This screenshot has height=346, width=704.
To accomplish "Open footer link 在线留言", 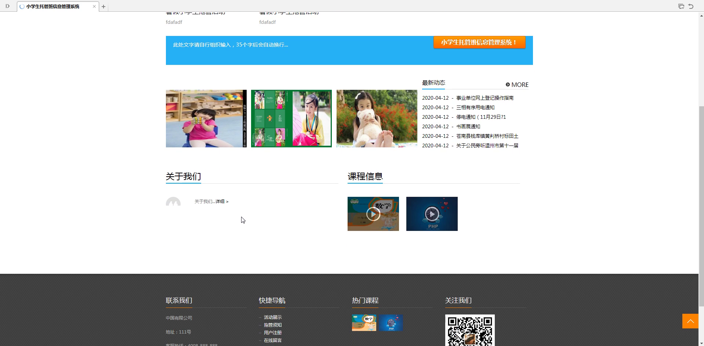I will pos(272,341).
